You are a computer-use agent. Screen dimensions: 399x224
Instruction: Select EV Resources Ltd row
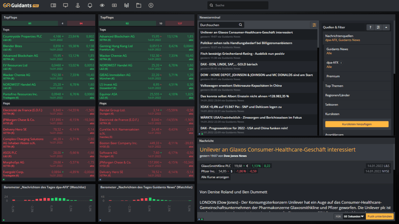pos(49,66)
